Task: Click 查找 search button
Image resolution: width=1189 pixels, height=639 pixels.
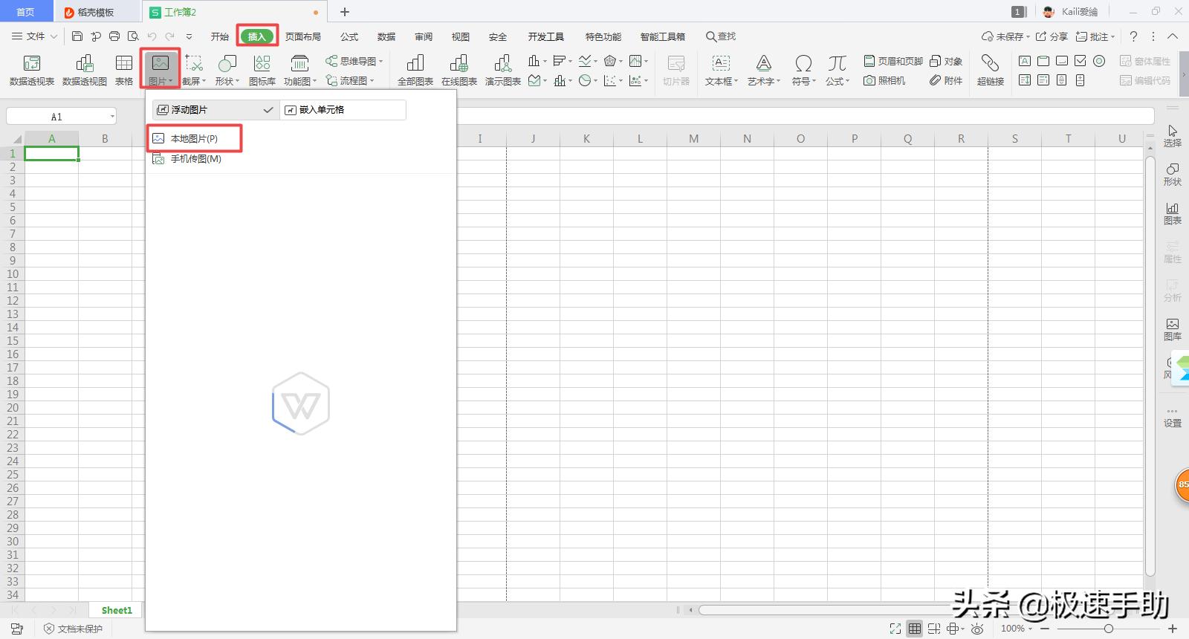Action: [x=721, y=36]
